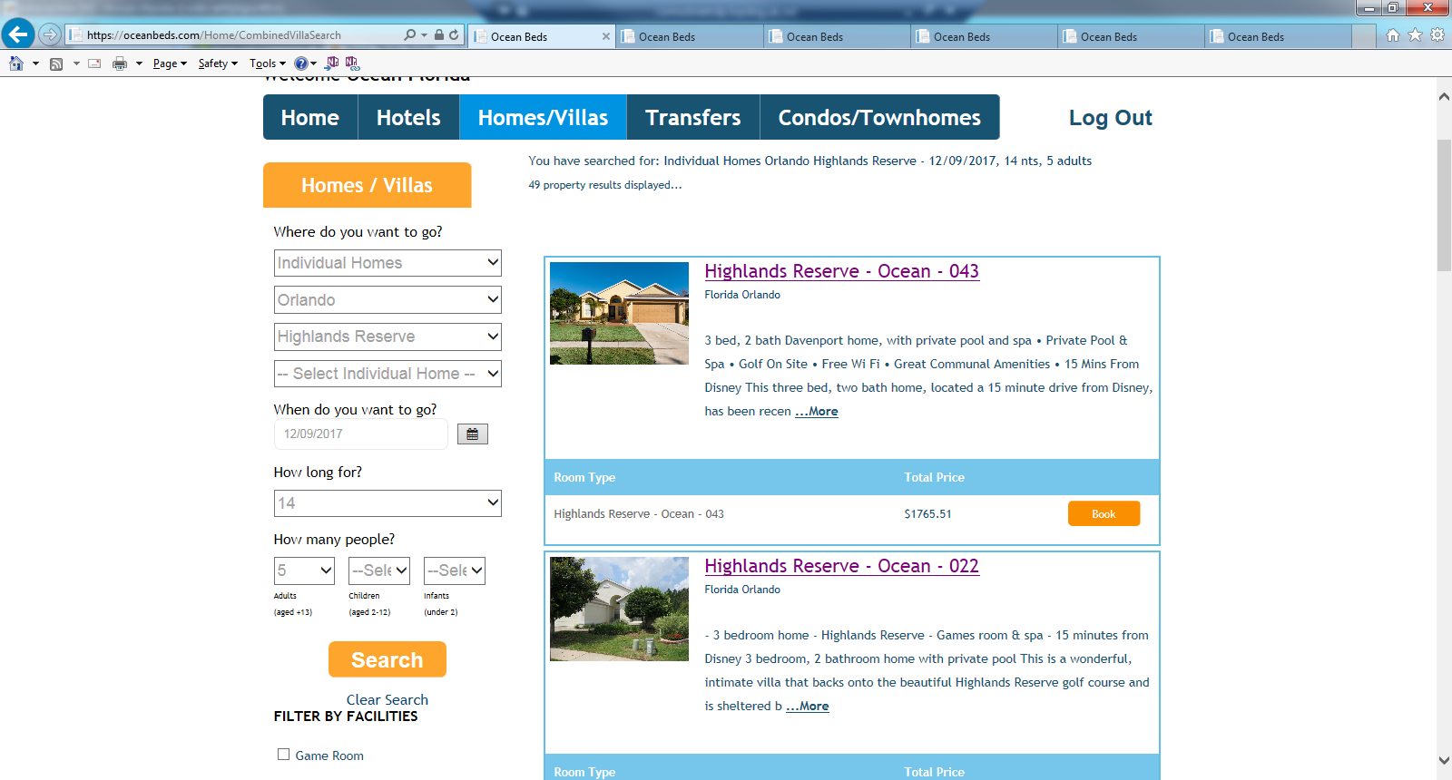
Task: Go back to the previous page
Action: (x=17, y=34)
